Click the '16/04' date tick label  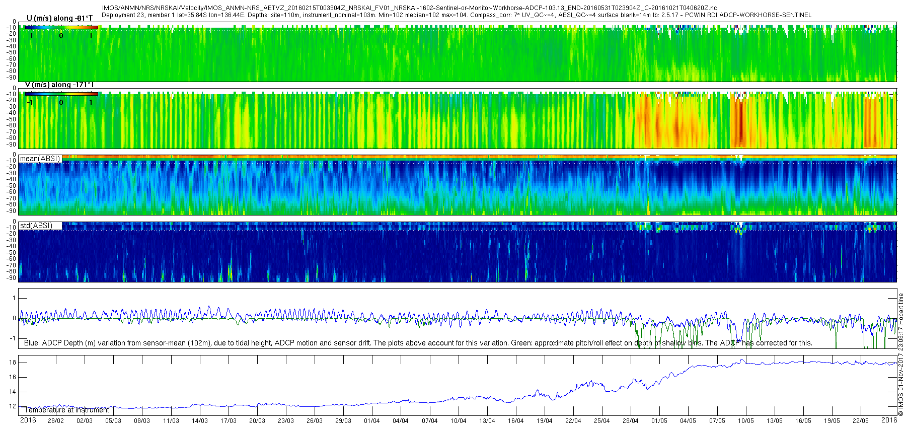(516, 421)
